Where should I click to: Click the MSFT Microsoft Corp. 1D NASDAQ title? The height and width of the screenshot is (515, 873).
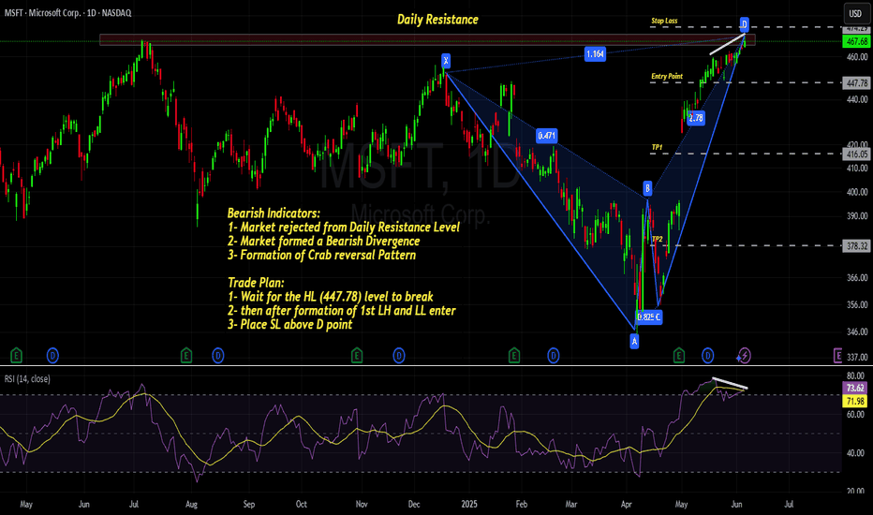(x=68, y=13)
